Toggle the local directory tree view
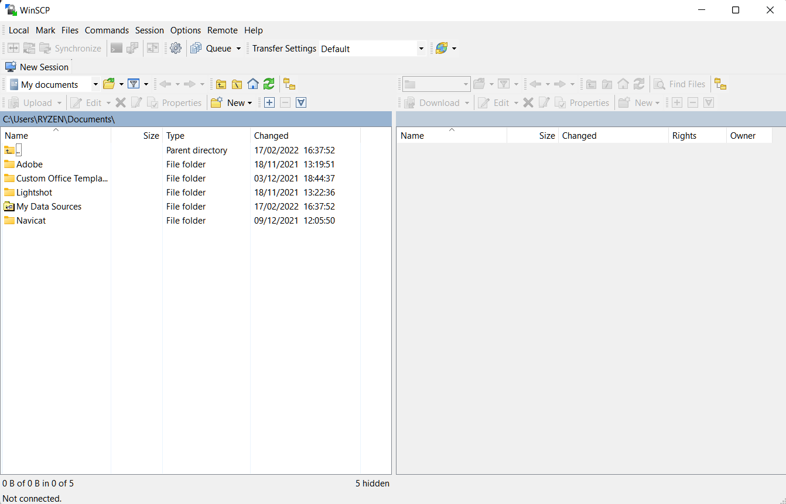This screenshot has width=786, height=504. tap(289, 84)
